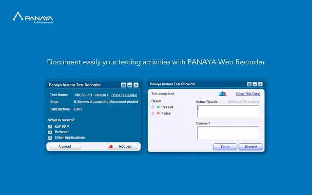The width and height of the screenshot is (312, 195).
Task: Uncheck the Browser checkbox
Action: click(x=50, y=132)
